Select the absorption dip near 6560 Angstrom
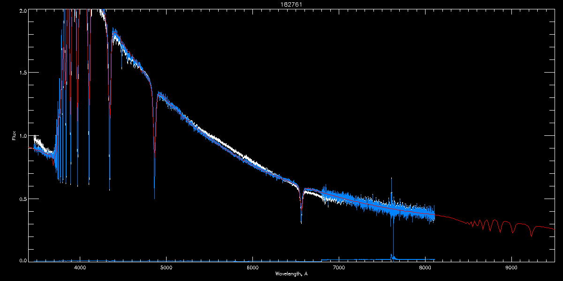563x281 pixels. click(301, 208)
